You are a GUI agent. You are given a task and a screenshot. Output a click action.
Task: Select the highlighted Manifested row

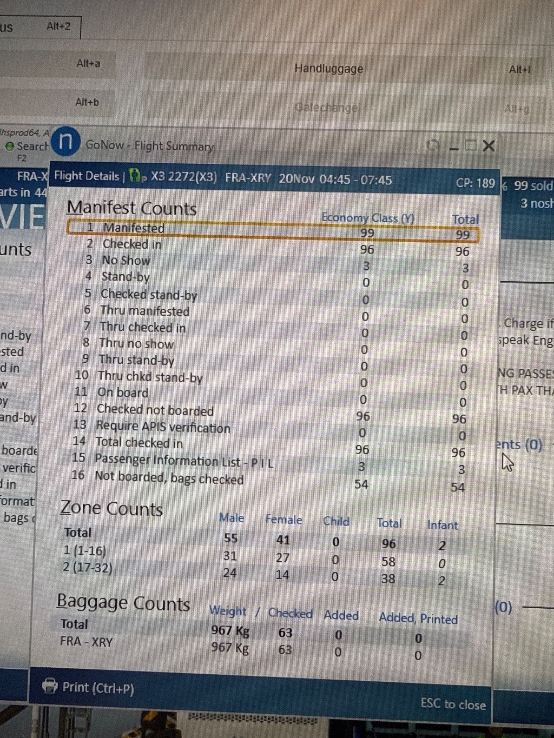[x=272, y=230]
